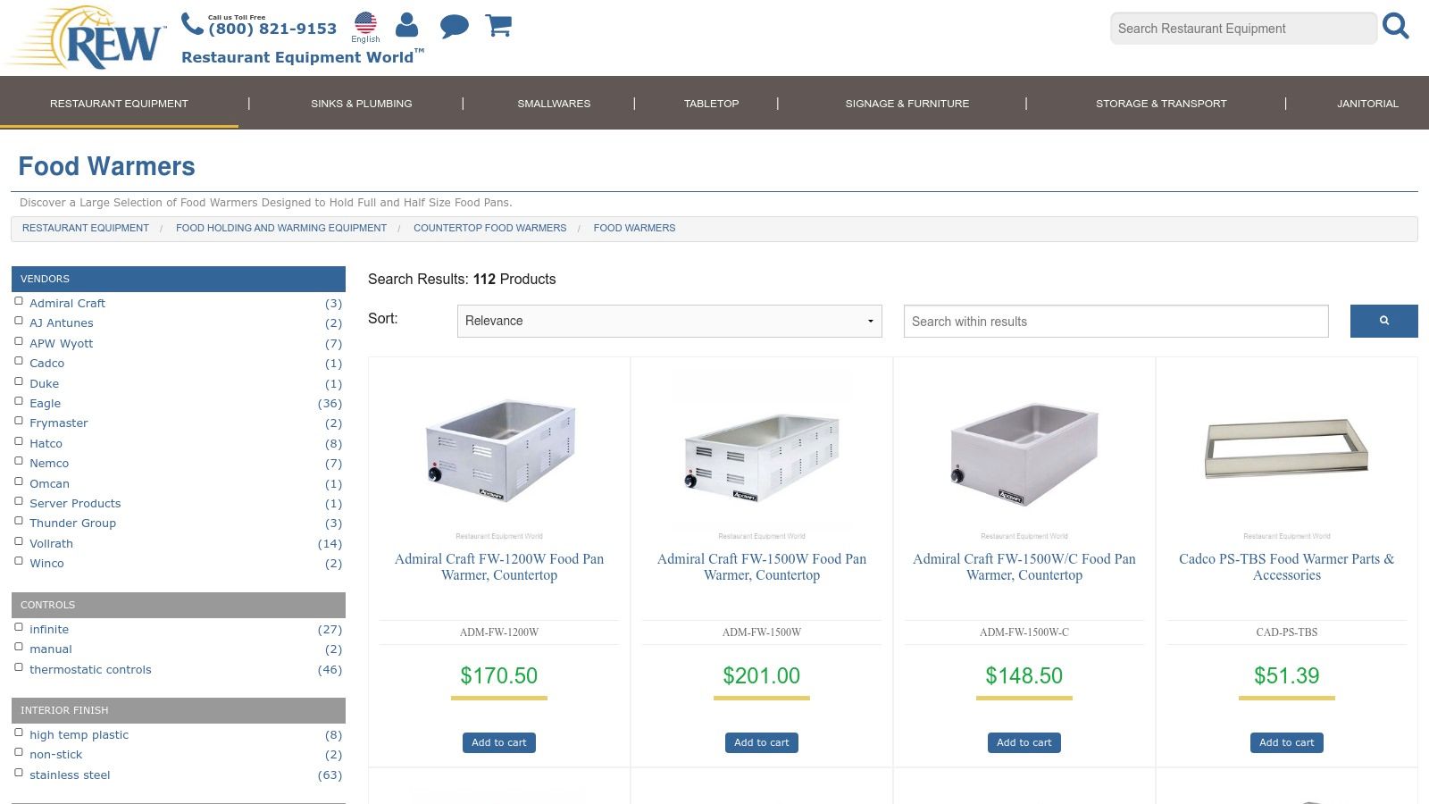
Task: Open Cadco PS-TBS Food Warmer Parts link
Action: pos(1287,567)
